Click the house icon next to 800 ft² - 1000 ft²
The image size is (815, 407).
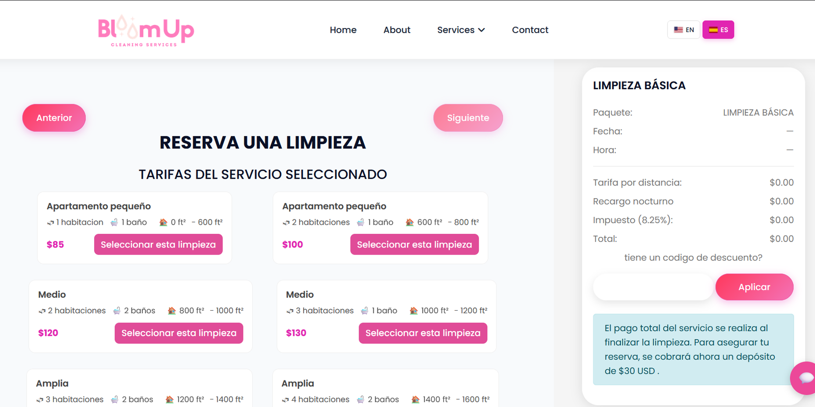172,310
